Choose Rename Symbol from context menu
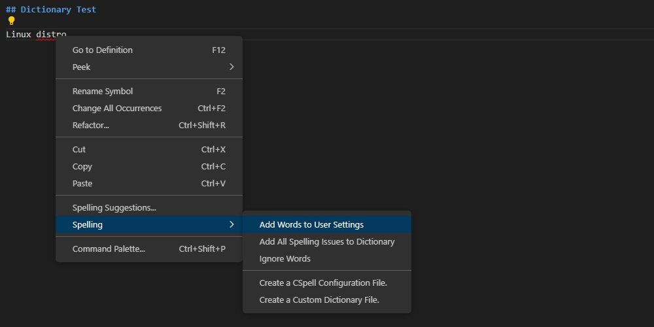This screenshot has height=327, width=654. point(103,92)
